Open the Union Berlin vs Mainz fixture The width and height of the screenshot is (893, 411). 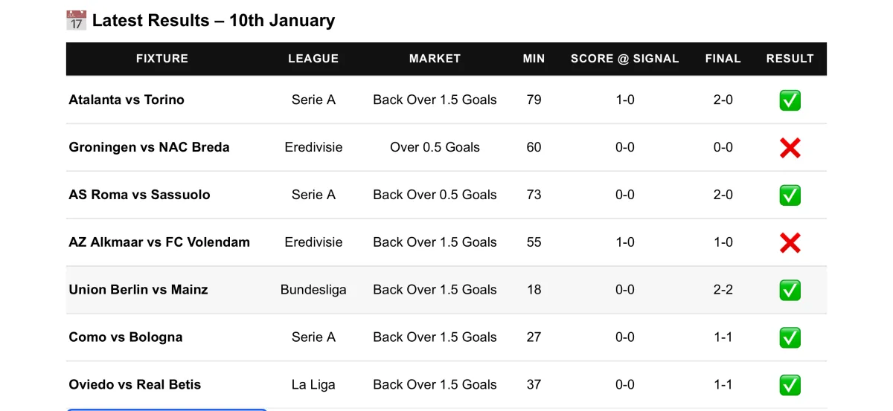tap(138, 290)
